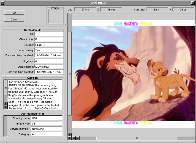Click the max size height field 23 cm
The image size is (196, 143).
(x=184, y=10)
